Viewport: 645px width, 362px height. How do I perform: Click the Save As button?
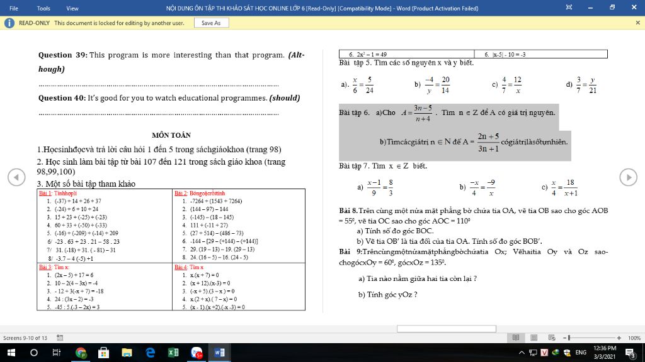[211, 23]
